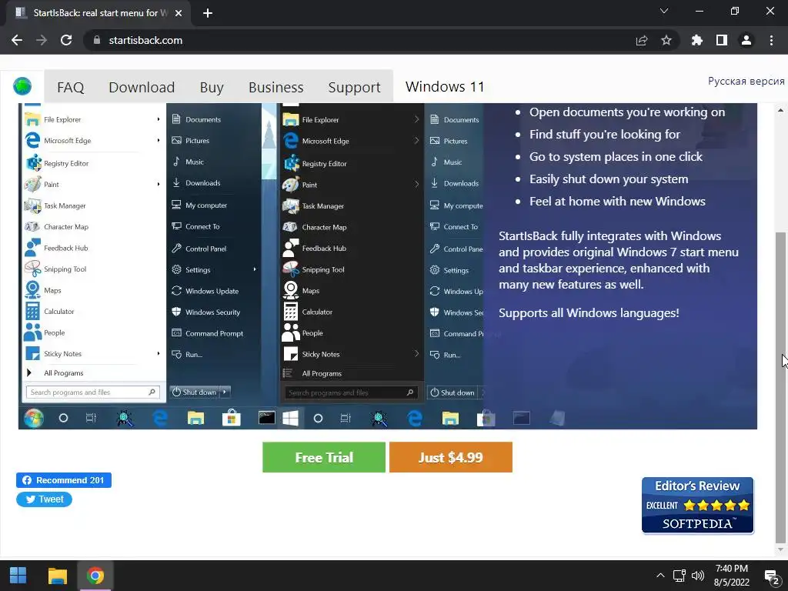Expand Sticky Notes arrow in light start menu
Viewport: 788px width, 591px height.
coord(159,354)
